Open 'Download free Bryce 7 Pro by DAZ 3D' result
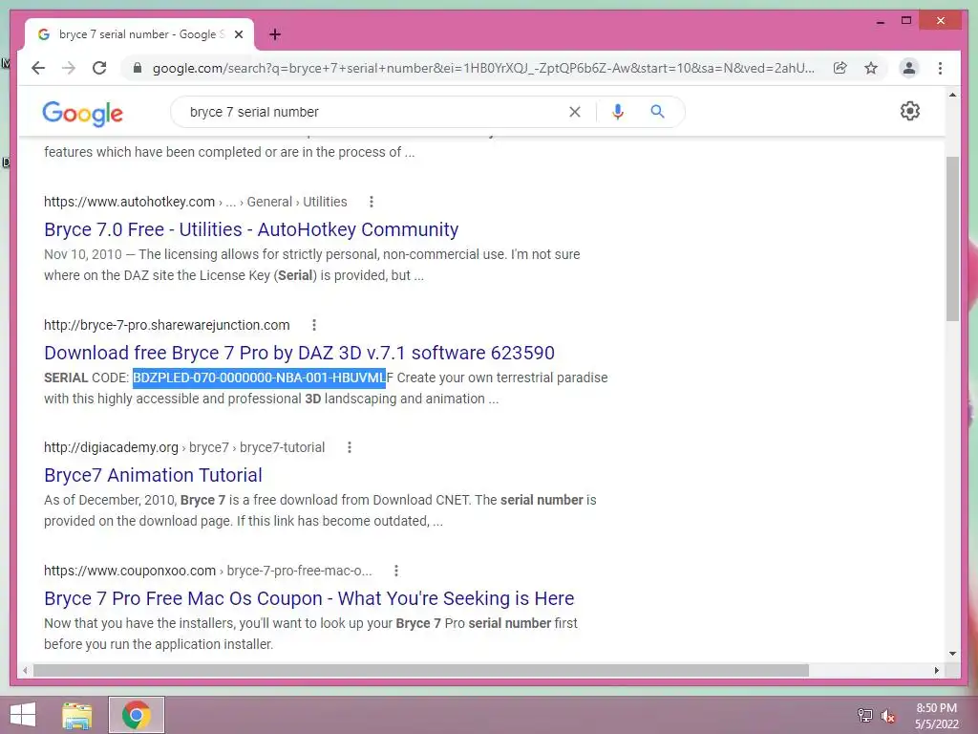 click(299, 353)
